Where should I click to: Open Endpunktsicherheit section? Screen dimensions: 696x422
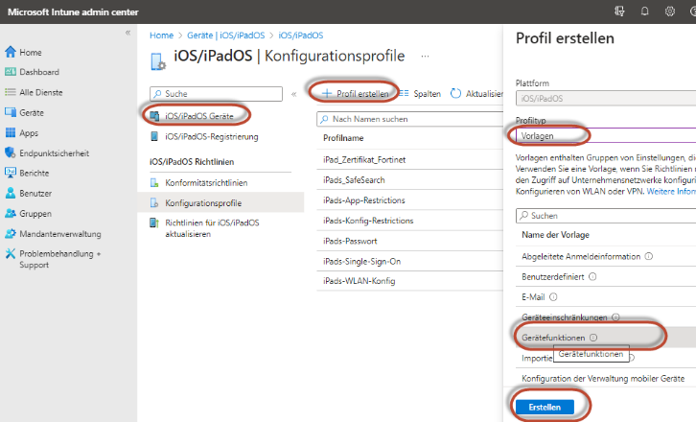coord(54,152)
